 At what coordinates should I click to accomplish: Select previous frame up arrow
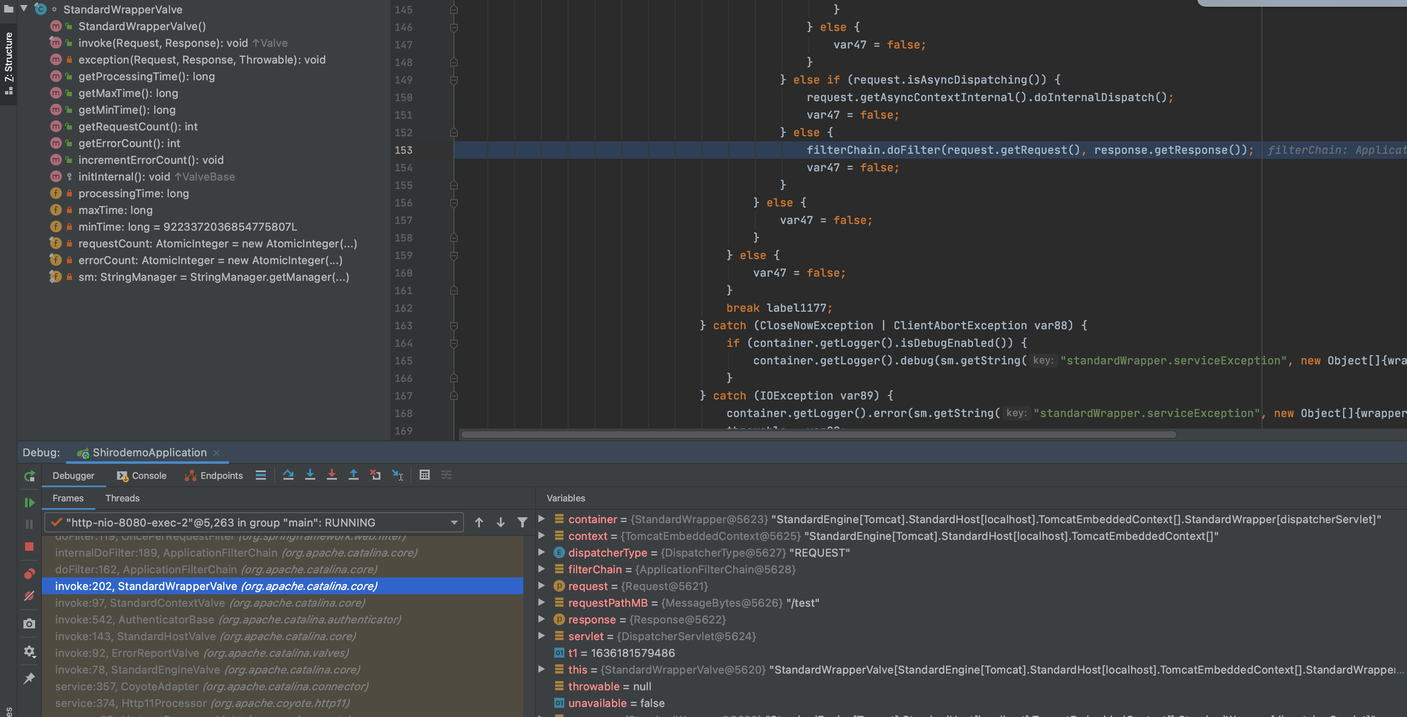(479, 523)
